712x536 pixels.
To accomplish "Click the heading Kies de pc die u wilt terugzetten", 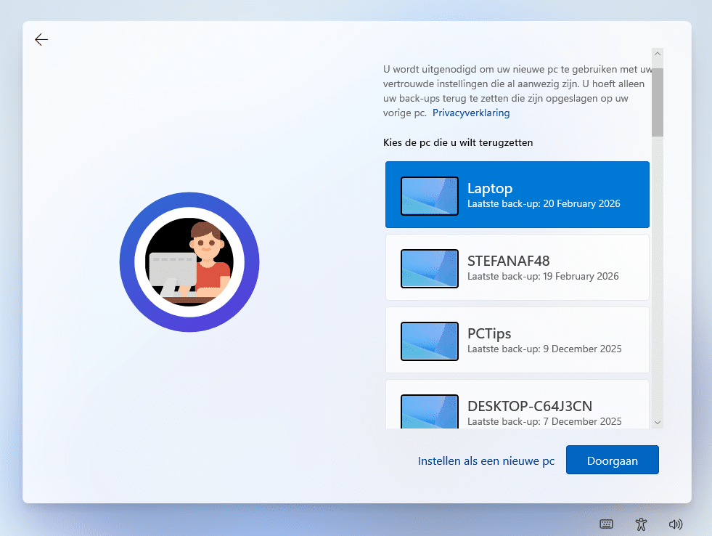I will pyautogui.click(x=458, y=142).
